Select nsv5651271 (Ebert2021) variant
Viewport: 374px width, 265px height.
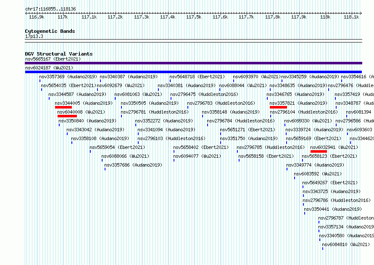248,130
